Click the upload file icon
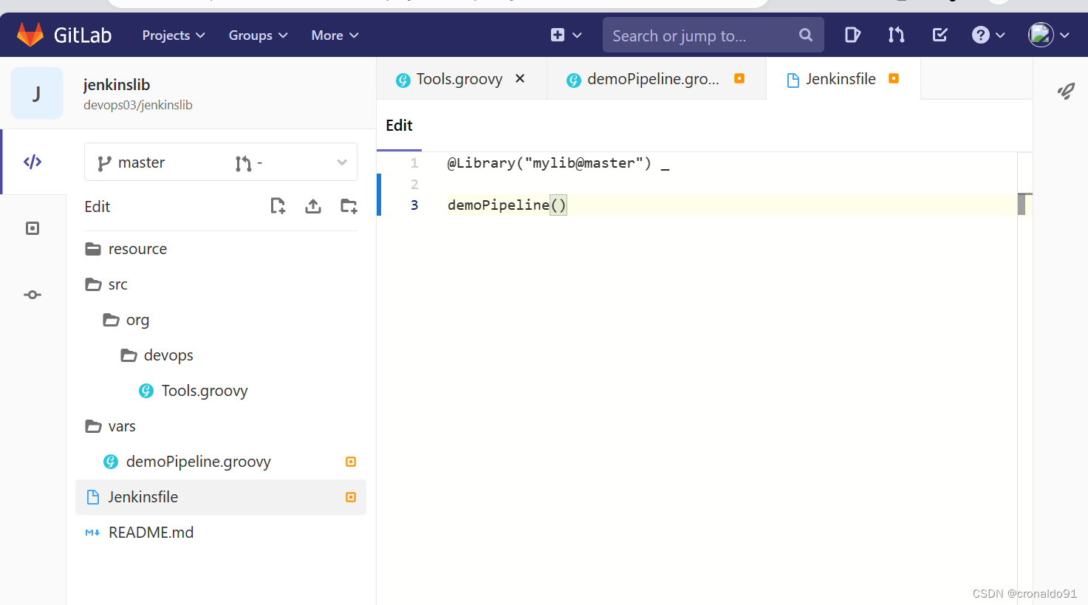 point(313,206)
